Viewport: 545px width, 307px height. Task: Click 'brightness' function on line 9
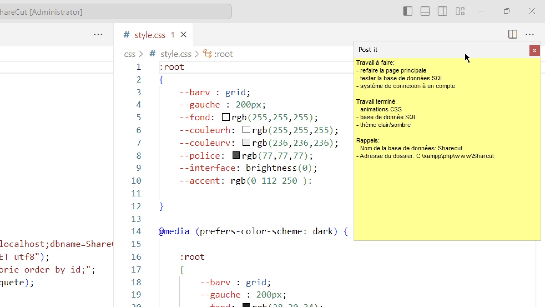point(271,168)
